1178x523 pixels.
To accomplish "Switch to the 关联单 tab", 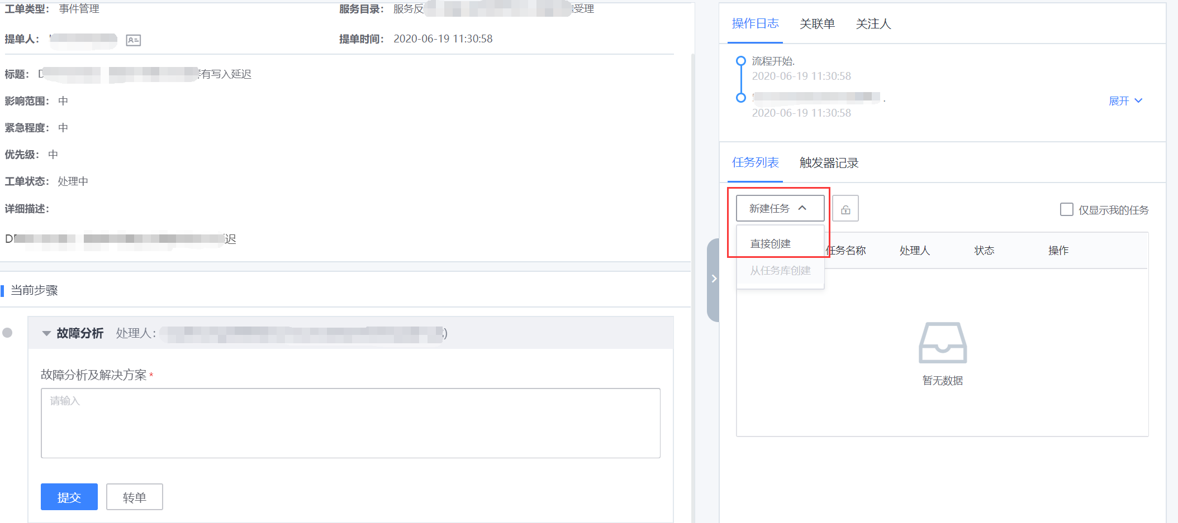I will [x=817, y=24].
